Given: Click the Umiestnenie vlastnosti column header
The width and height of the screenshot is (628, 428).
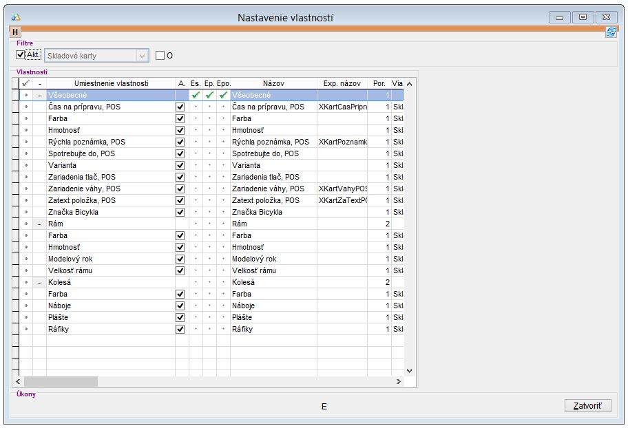Looking at the screenshot, I should (x=111, y=83).
